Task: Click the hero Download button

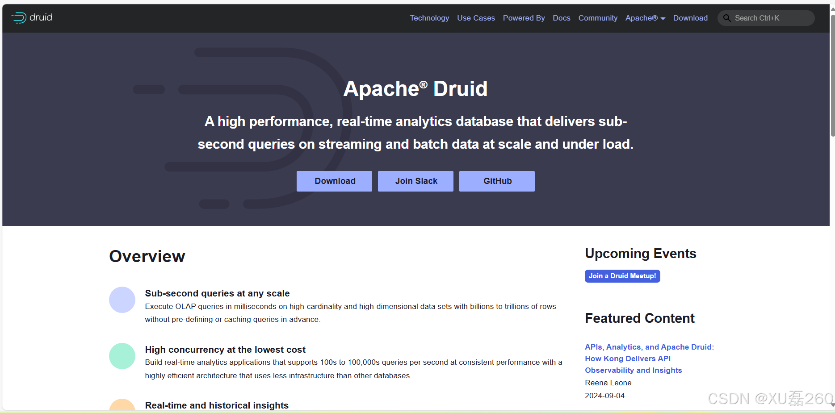Action: tap(334, 181)
